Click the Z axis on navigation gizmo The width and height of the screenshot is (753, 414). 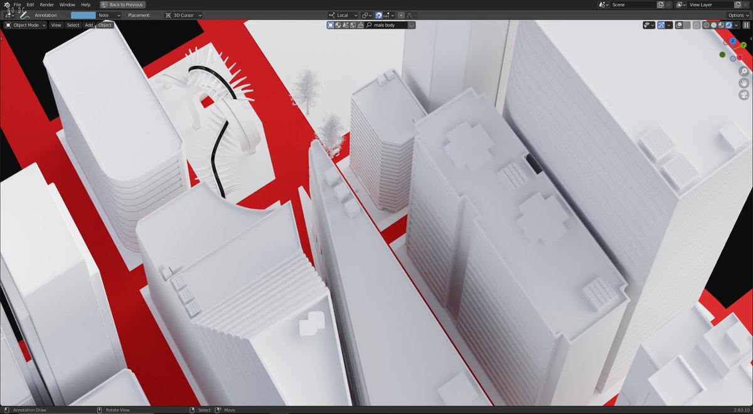click(x=733, y=41)
